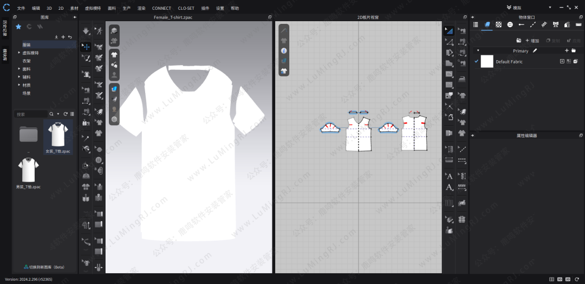Image resolution: width=585 pixels, height=284 pixels.
Task: Select the Select/Move tool in 3D toolbar
Action: [x=86, y=47]
